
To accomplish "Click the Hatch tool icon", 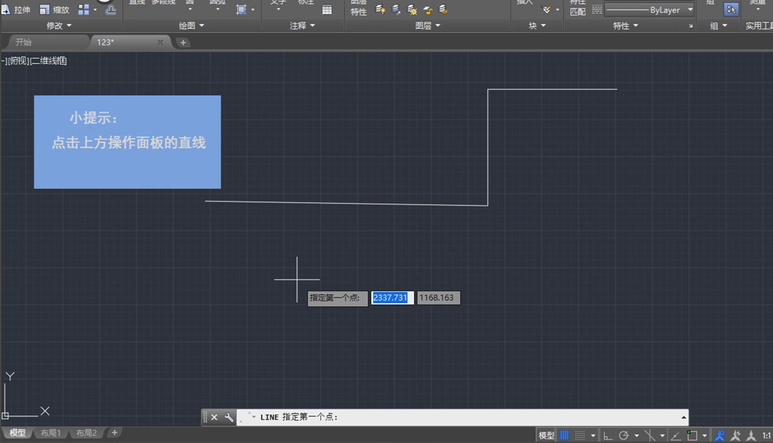I will tap(241, 9).
